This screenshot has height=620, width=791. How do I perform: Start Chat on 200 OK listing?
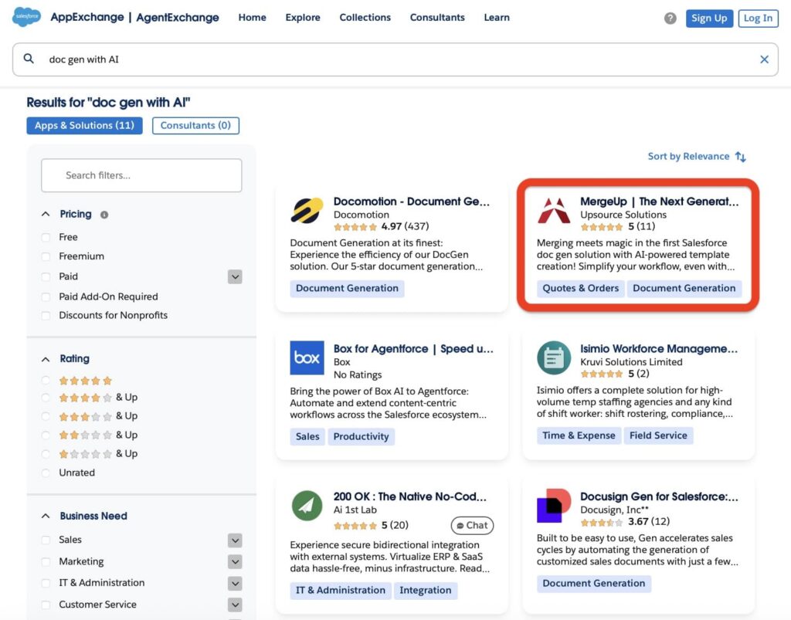472,525
